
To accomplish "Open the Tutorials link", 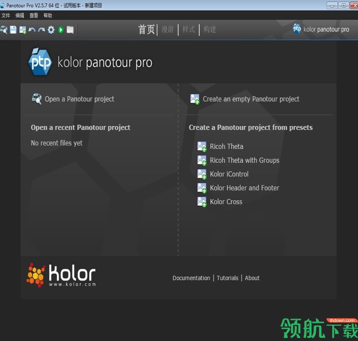I will coord(227,278).
